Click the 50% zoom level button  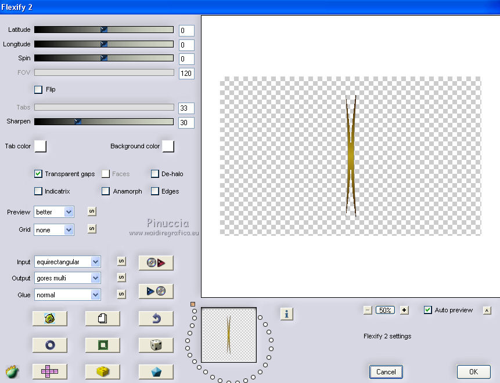[385, 310]
